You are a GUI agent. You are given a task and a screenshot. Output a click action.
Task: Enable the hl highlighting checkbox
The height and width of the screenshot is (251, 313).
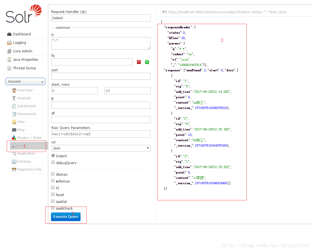click(x=53, y=188)
